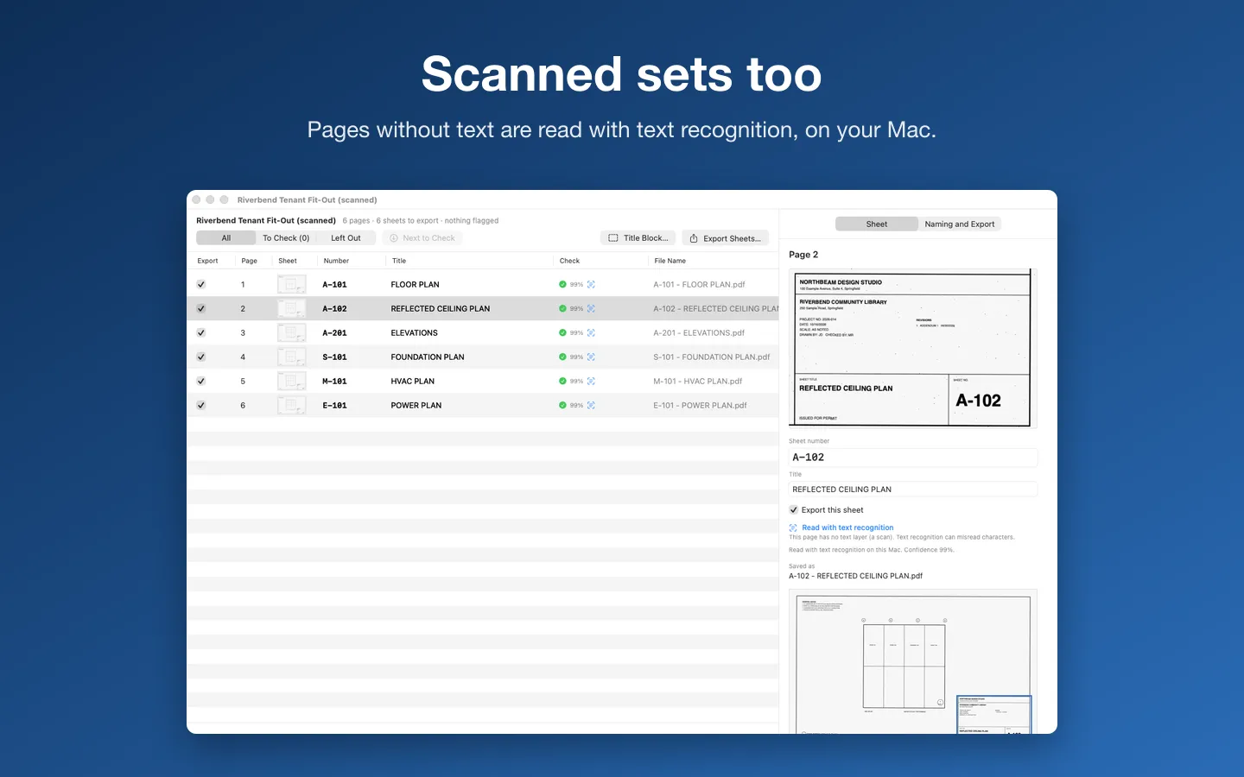Click text recognition scan icon for A-201
Image resolution: width=1244 pixels, height=777 pixels.
(x=591, y=332)
